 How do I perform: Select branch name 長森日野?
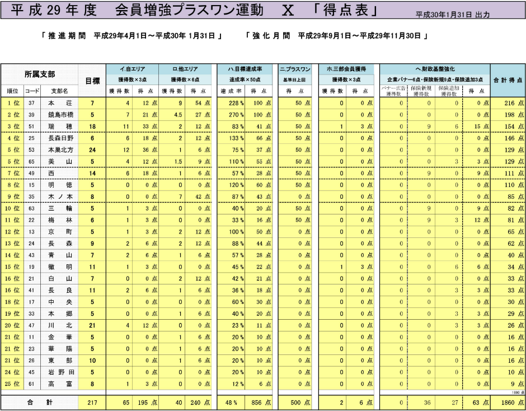pos(60,138)
